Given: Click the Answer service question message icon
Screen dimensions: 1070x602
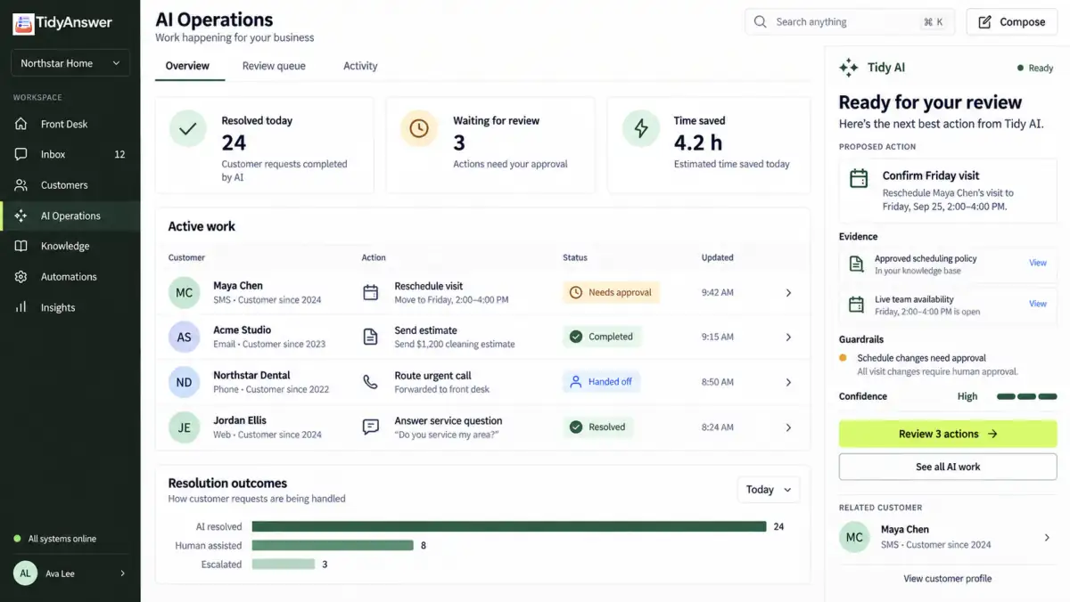Looking at the screenshot, I should [x=370, y=427].
